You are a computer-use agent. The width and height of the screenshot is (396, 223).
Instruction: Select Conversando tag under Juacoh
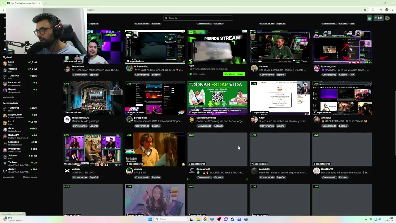point(142,177)
